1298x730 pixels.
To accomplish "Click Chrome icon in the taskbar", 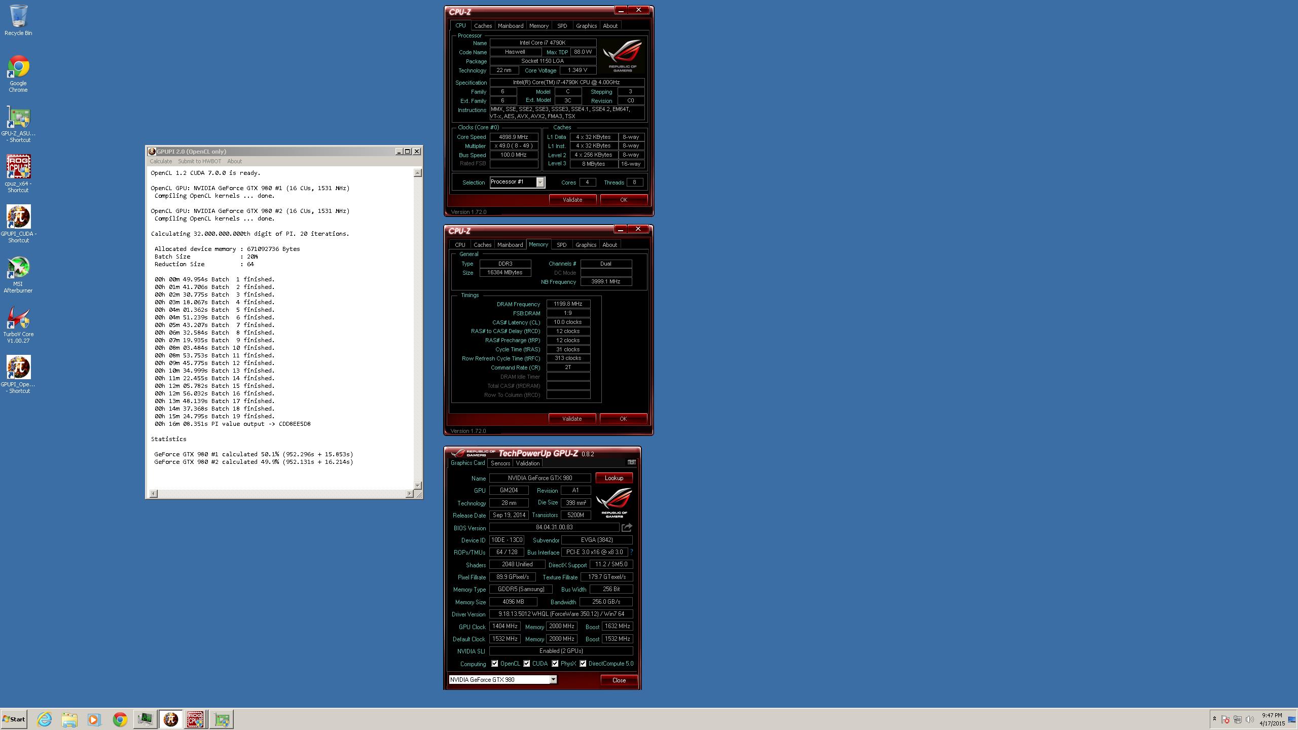I will pos(120,719).
